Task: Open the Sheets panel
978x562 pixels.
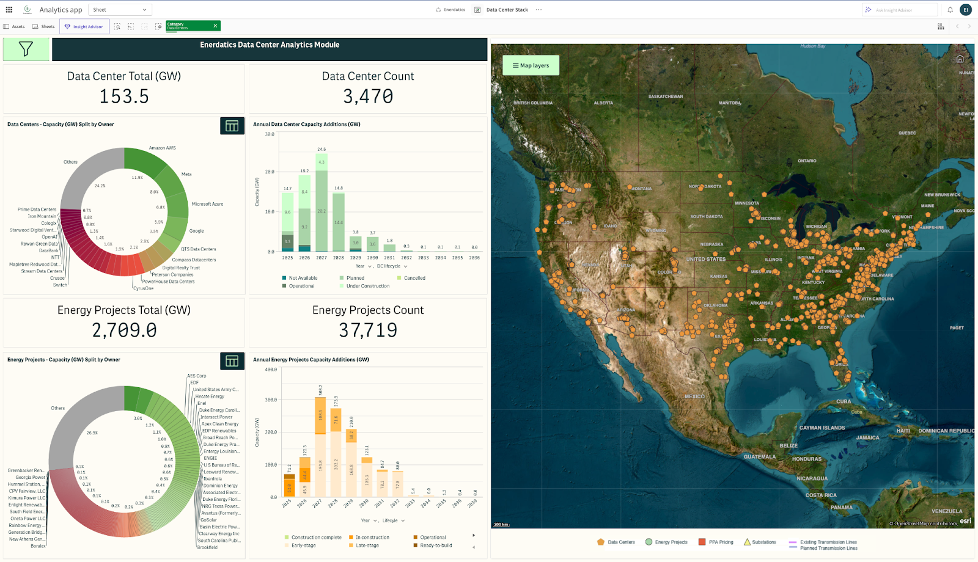Action: click(43, 27)
